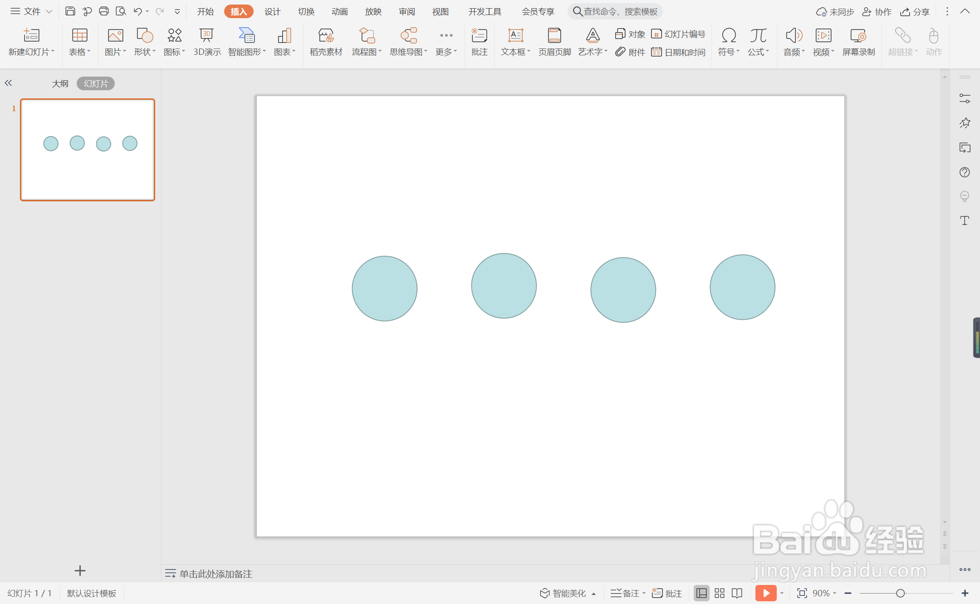Viewport: 980px width, 604px height.
Task: Toggle the 幻灯片 thumbnails view
Action: pos(96,83)
